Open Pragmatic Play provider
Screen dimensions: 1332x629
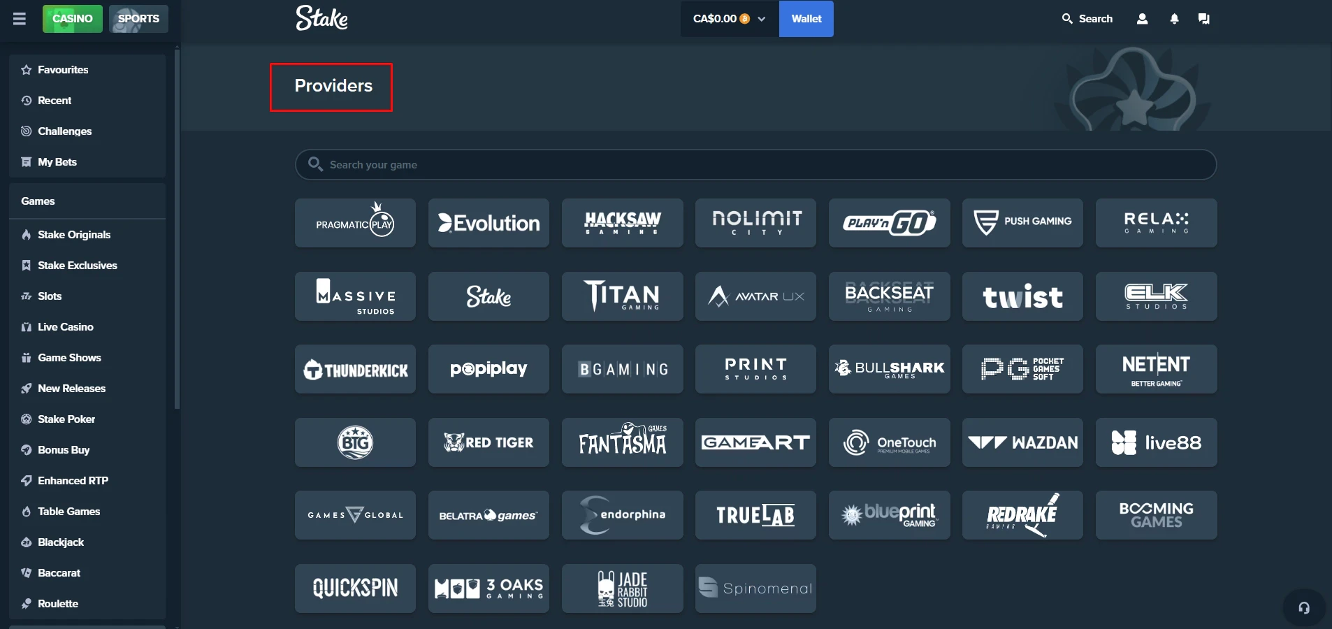(355, 223)
